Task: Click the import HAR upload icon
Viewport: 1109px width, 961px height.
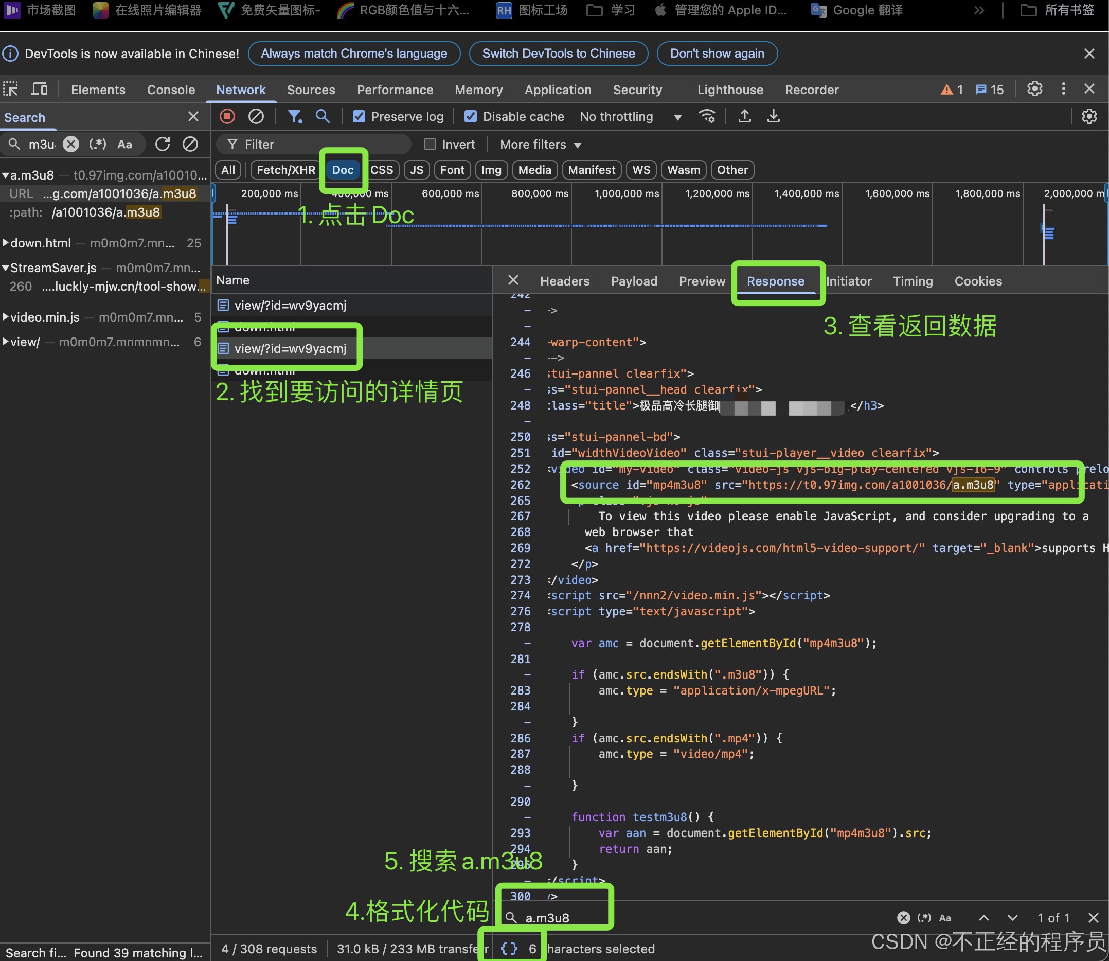Action: point(744,116)
